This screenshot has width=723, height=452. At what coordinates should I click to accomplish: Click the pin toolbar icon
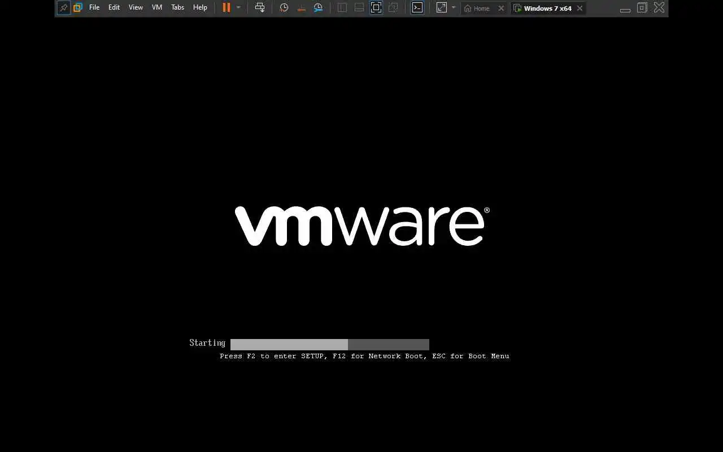(x=63, y=8)
